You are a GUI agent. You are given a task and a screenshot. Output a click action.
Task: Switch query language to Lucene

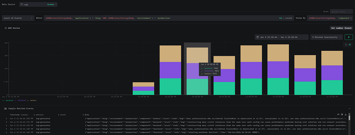tap(288, 18)
